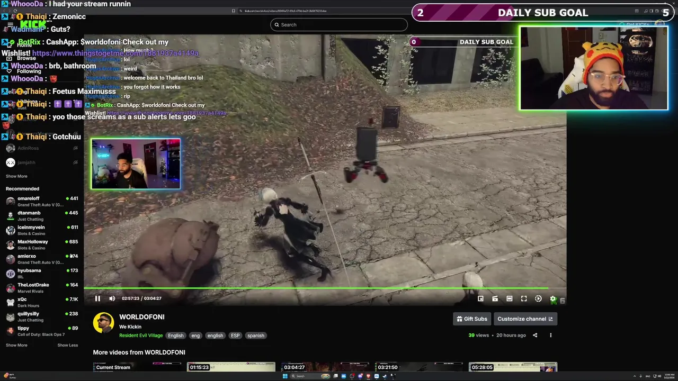The width and height of the screenshot is (678, 381).
Task: Open the 03:21:50 video thumbnail
Action: pos(418,367)
